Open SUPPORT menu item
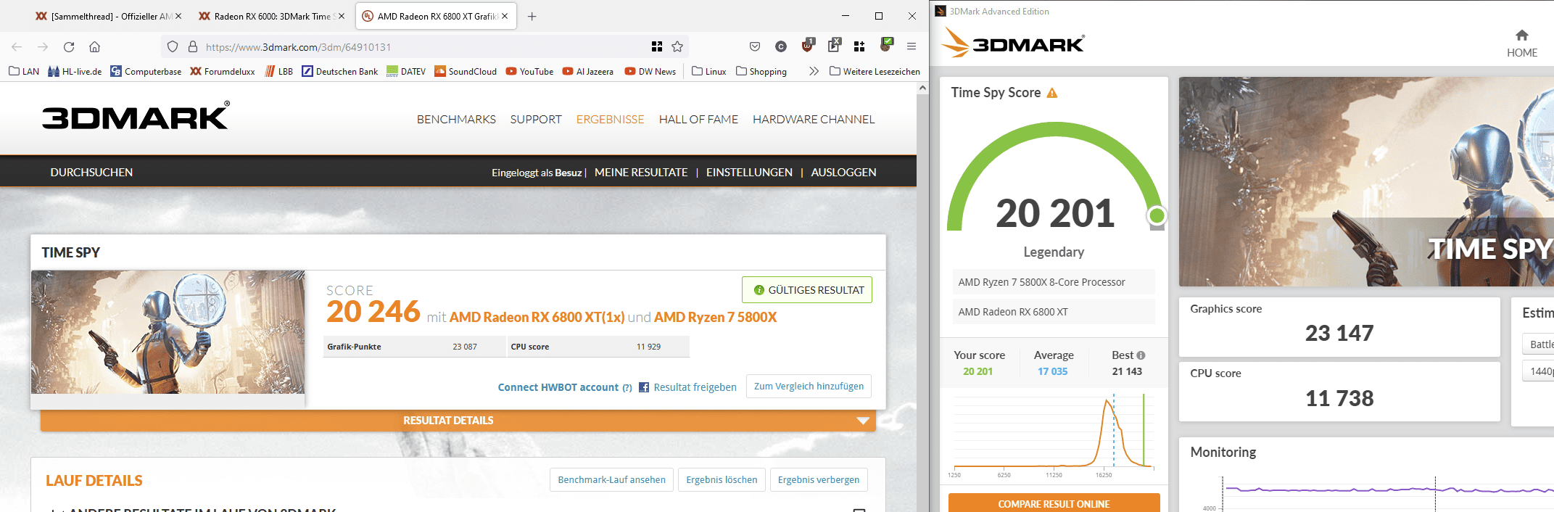Image resolution: width=1554 pixels, height=512 pixels. [536, 119]
